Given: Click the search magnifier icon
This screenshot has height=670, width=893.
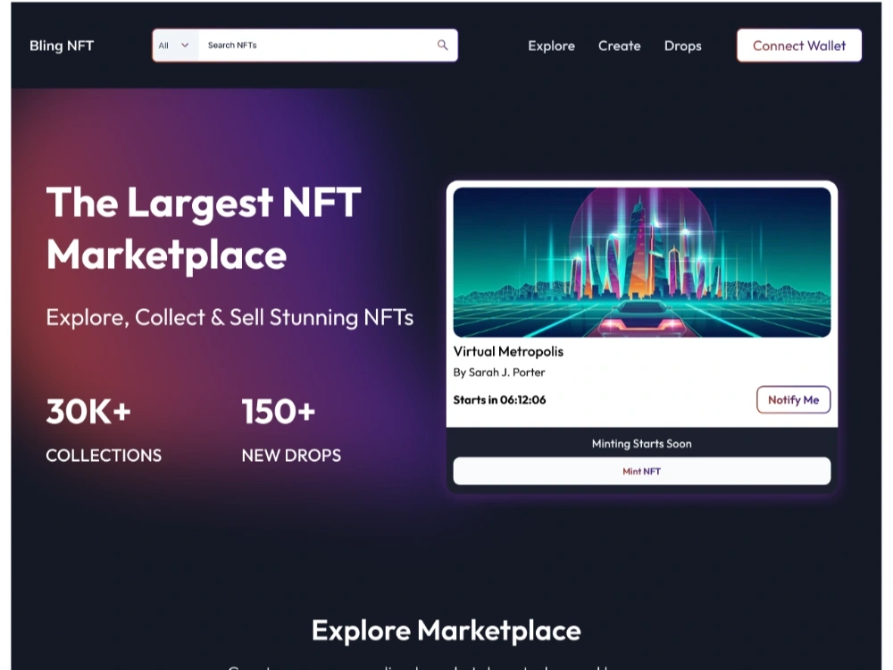Looking at the screenshot, I should tap(443, 45).
